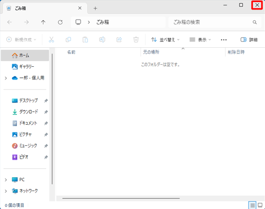Unpin デスクトップ using its pin icon
265x209 pixels.
pos(46,101)
